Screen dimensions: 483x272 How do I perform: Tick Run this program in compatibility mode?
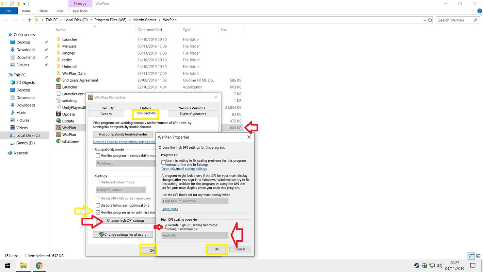point(98,155)
